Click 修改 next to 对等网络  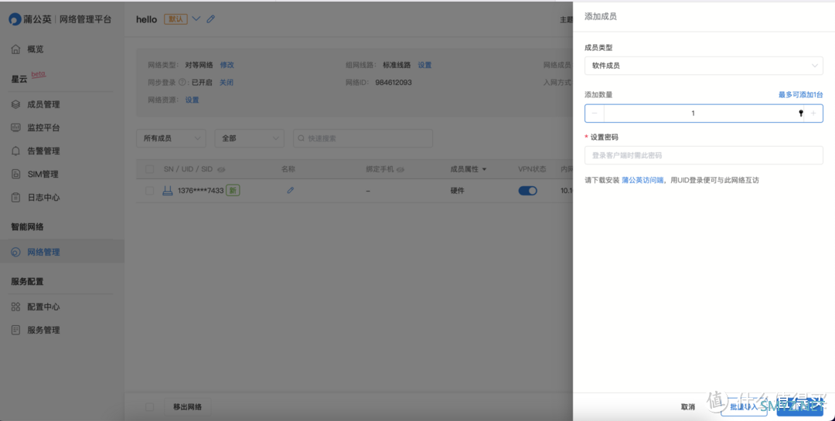click(x=227, y=65)
